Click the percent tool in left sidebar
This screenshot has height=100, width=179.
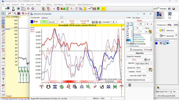point(3,82)
